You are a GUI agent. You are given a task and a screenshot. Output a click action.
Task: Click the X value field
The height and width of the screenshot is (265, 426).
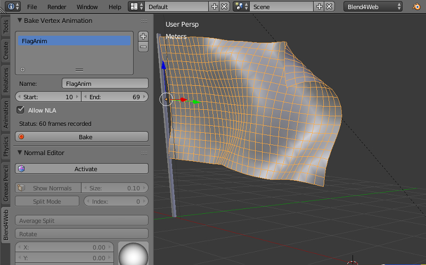tap(64, 247)
